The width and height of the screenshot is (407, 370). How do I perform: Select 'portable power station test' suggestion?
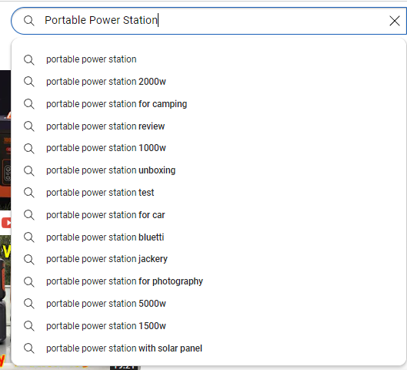(209, 193)
